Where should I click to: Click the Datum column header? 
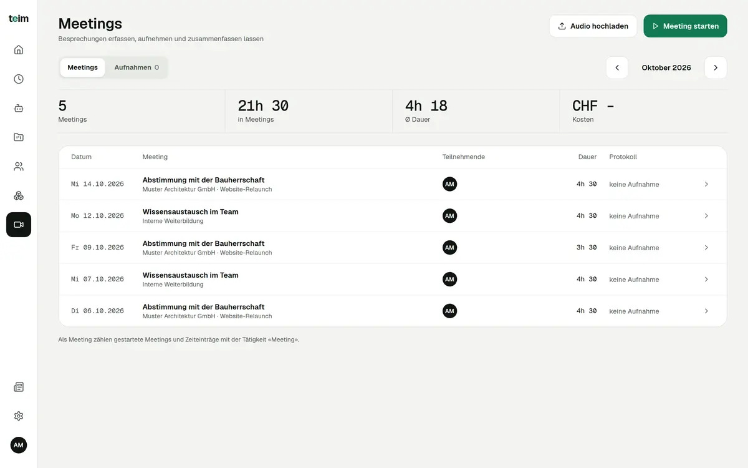[x=81, y=157]
